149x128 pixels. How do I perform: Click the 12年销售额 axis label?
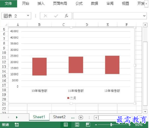pyautogui.click(x=112, y=91)
